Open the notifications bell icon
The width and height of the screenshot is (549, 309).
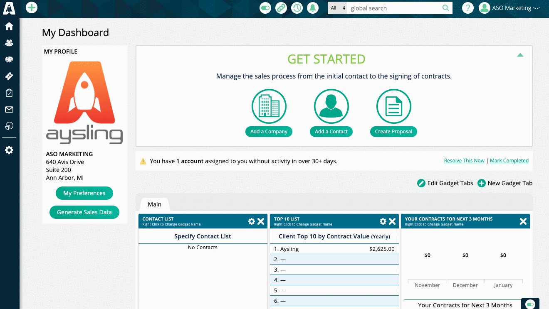(313, 8)
